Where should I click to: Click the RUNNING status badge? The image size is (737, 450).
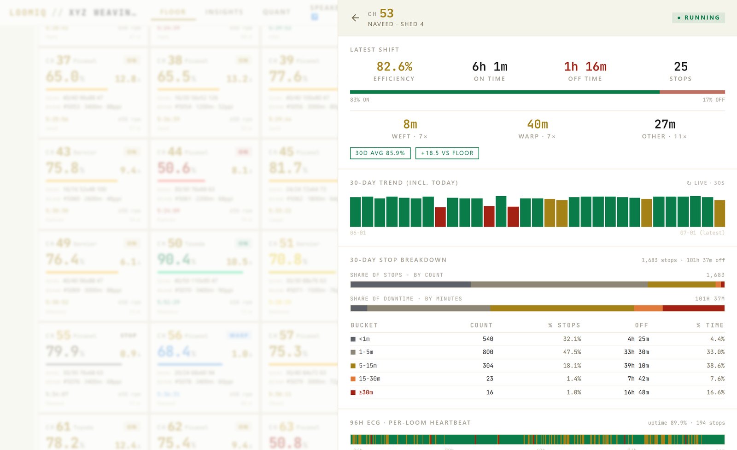coord(698,18)
